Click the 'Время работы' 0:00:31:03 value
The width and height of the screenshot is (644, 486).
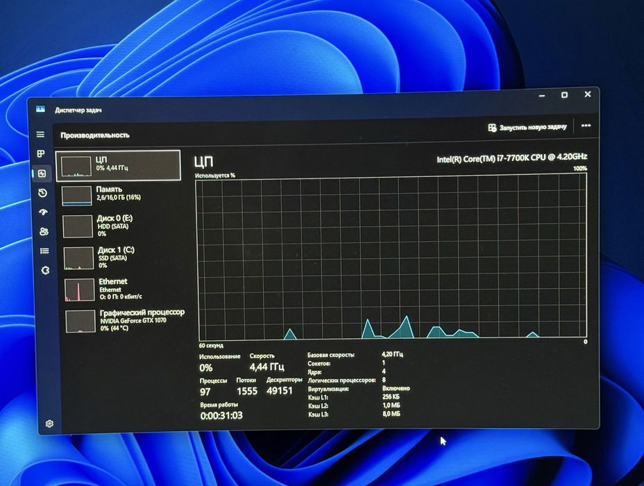[221, 415]
